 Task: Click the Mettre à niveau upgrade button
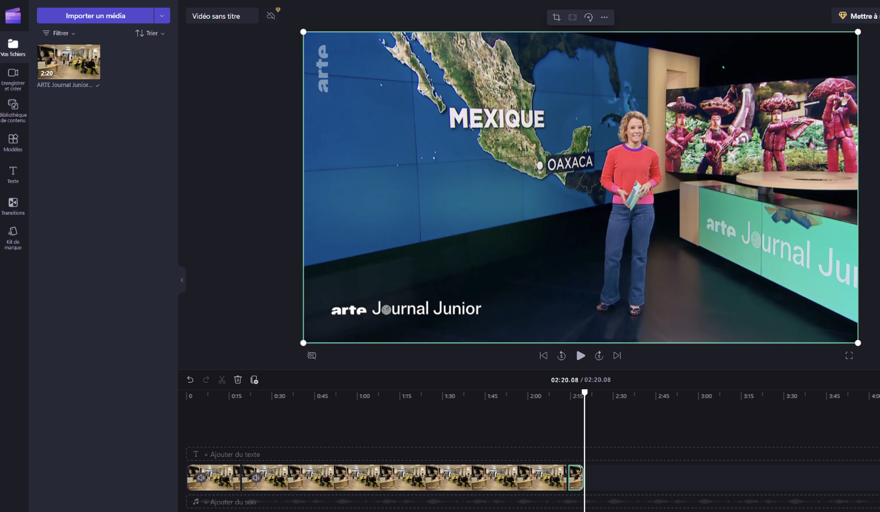tap(857, 16)
